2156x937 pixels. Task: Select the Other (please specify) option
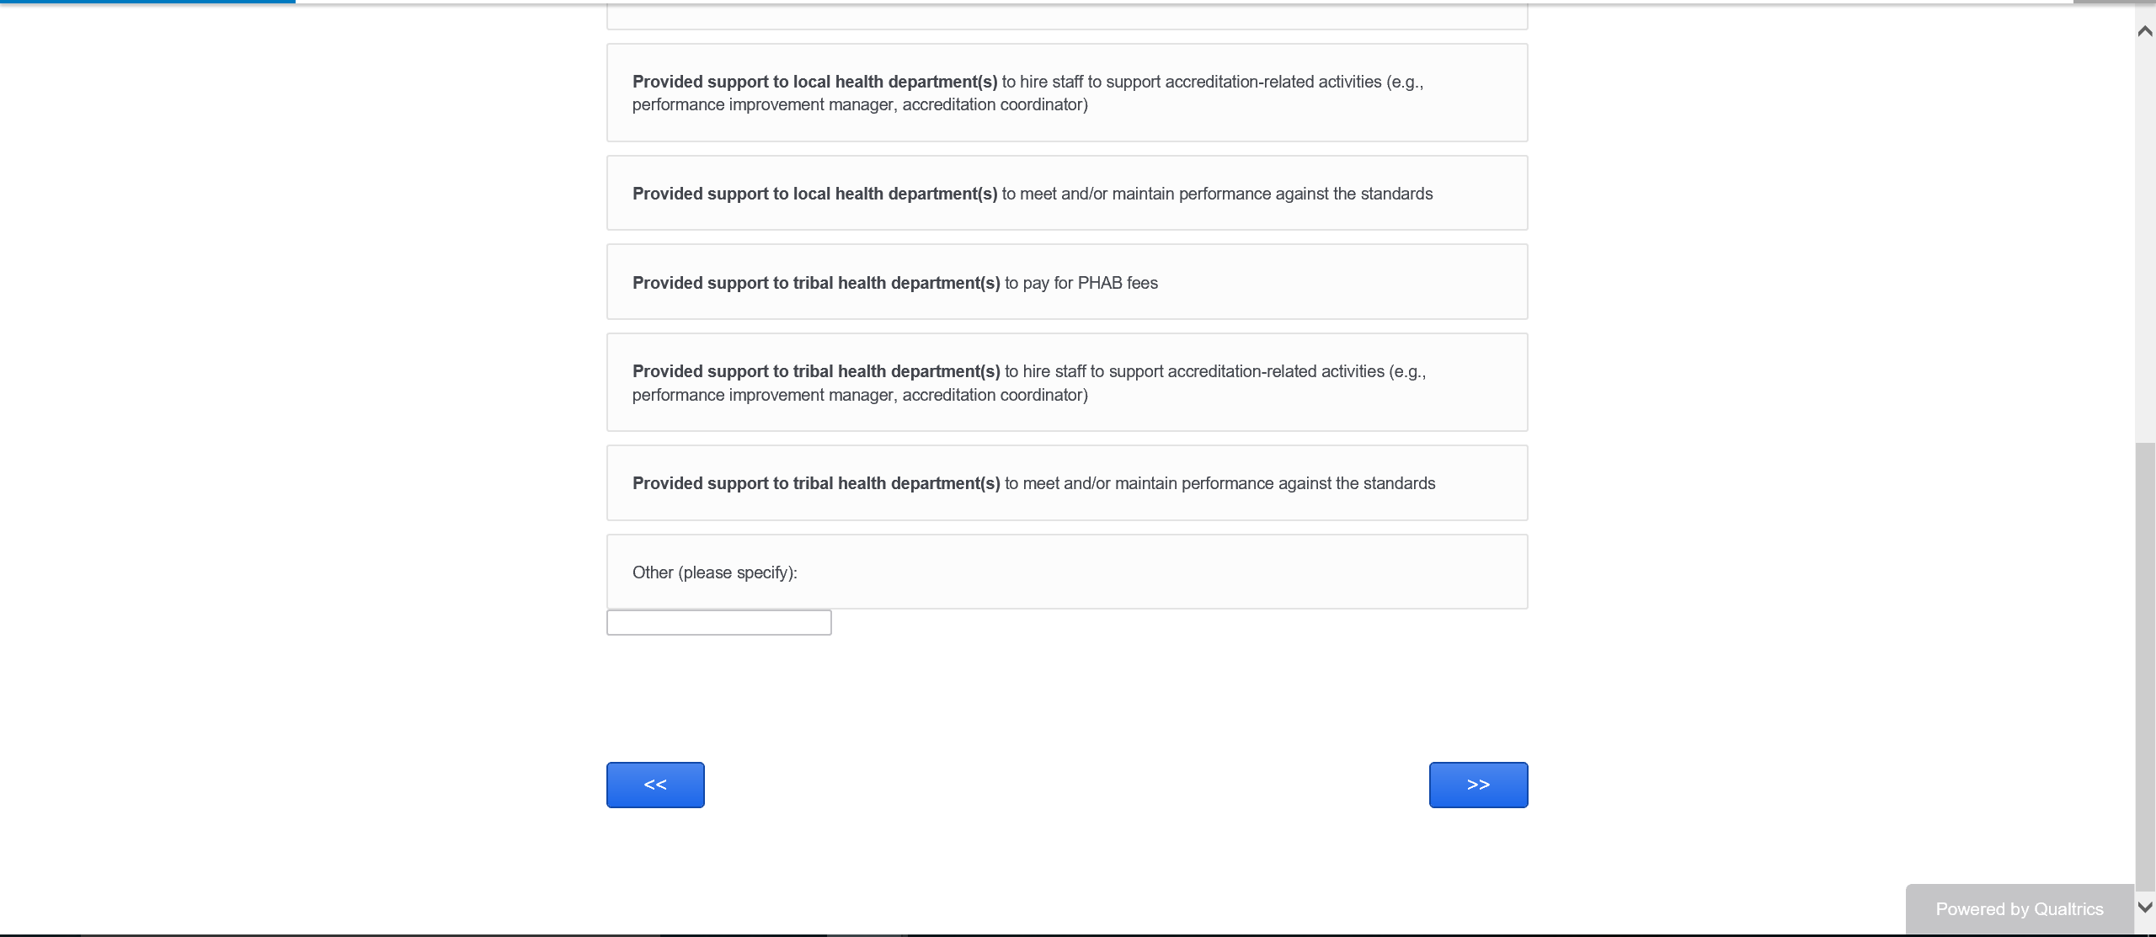coord(1066,572)
